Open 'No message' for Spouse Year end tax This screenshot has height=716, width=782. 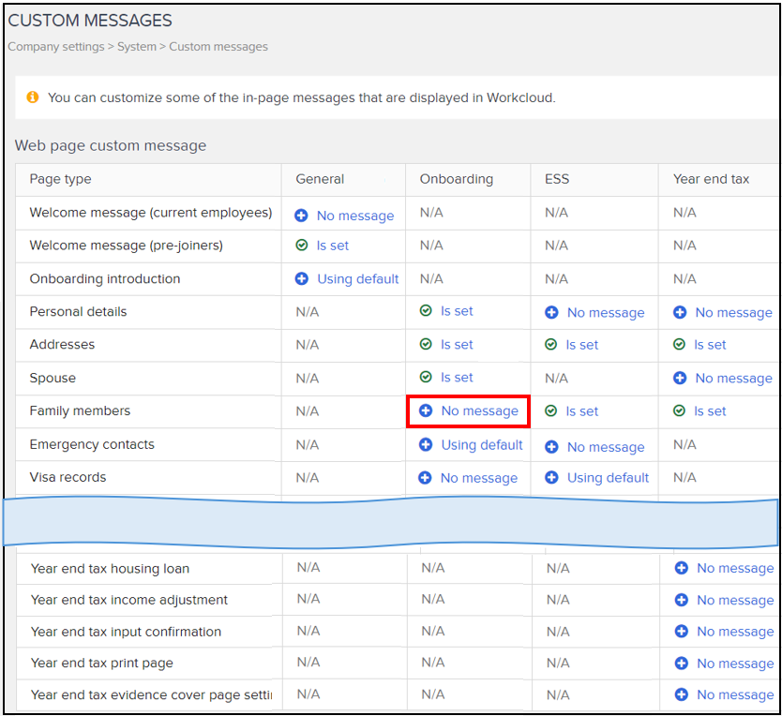[x=733, y=379]
